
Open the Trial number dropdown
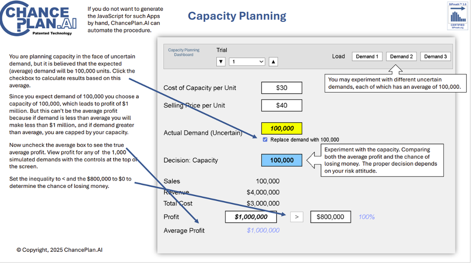pos(247,62)
